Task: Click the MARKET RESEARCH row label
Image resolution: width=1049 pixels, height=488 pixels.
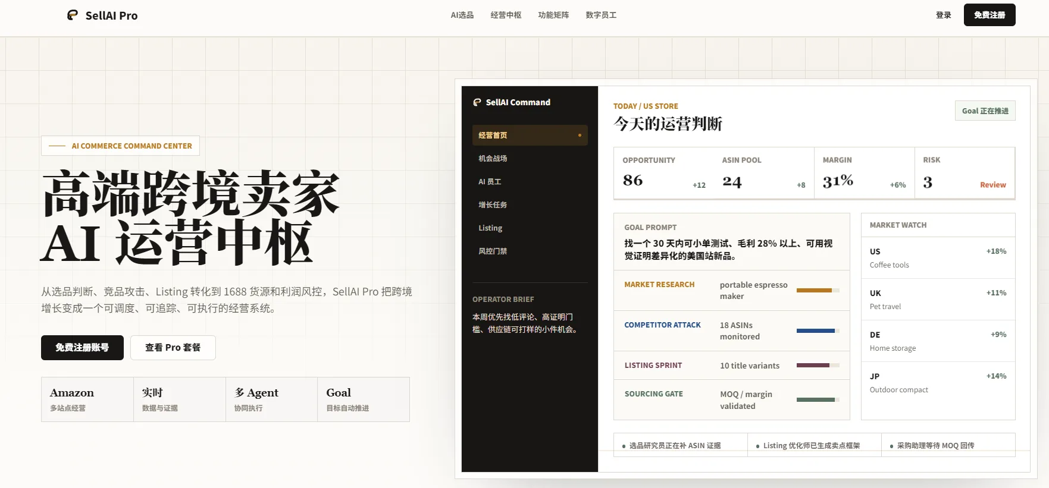Action: tap(659, 285)
